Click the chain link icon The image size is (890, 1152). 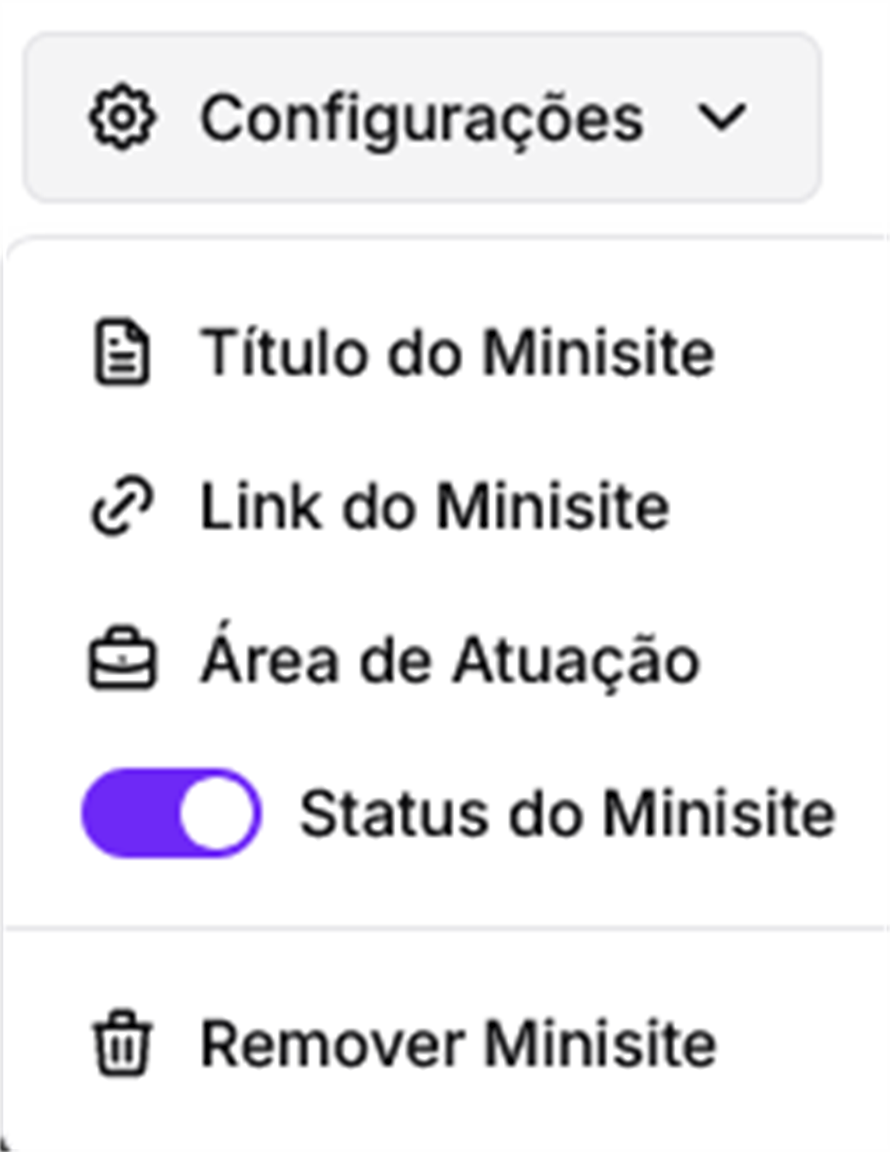click(x=122, y=506)
